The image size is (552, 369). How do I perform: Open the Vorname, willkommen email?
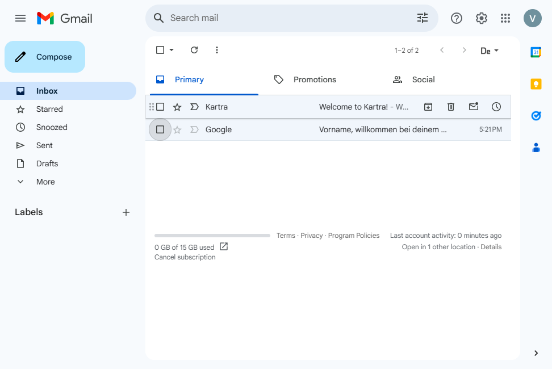[x=383, y=129]
